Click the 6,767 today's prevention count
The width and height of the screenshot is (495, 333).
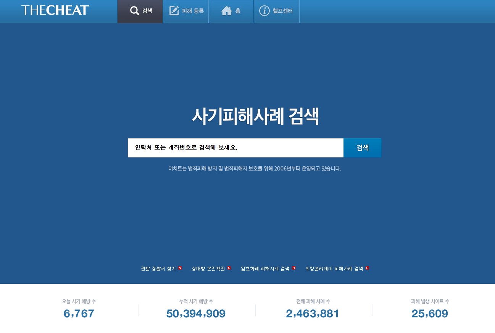click(x=79, y=314)
